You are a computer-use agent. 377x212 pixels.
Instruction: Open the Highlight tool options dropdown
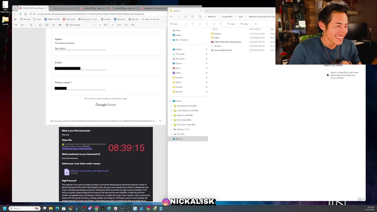point(34,25)
